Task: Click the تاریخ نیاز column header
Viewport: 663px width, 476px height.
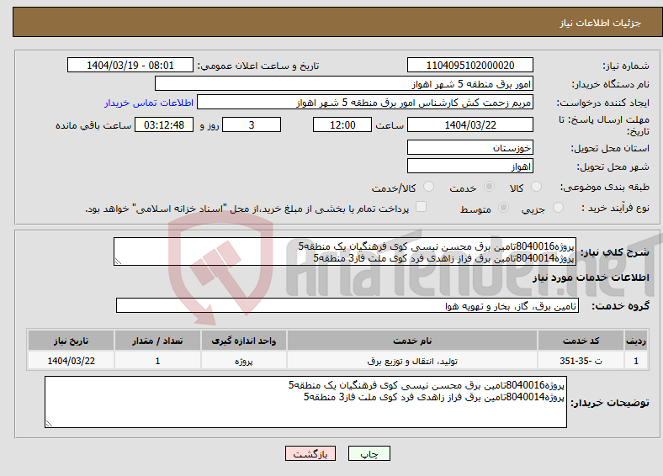Action: [x=71, y=341]
